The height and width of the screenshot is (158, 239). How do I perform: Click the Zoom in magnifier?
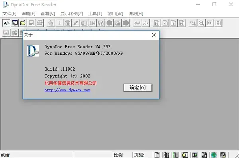(193, 23)
